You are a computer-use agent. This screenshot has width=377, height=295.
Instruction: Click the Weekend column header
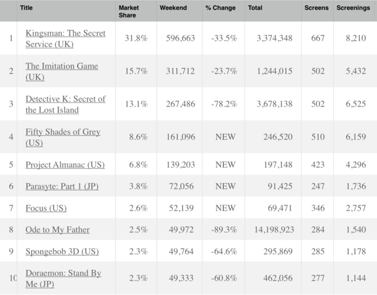(173, 8)
